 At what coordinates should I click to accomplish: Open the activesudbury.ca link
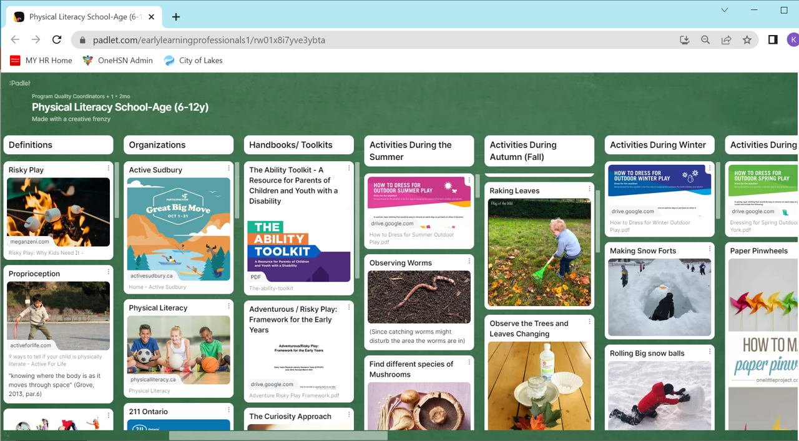click(x=152, y=275)
